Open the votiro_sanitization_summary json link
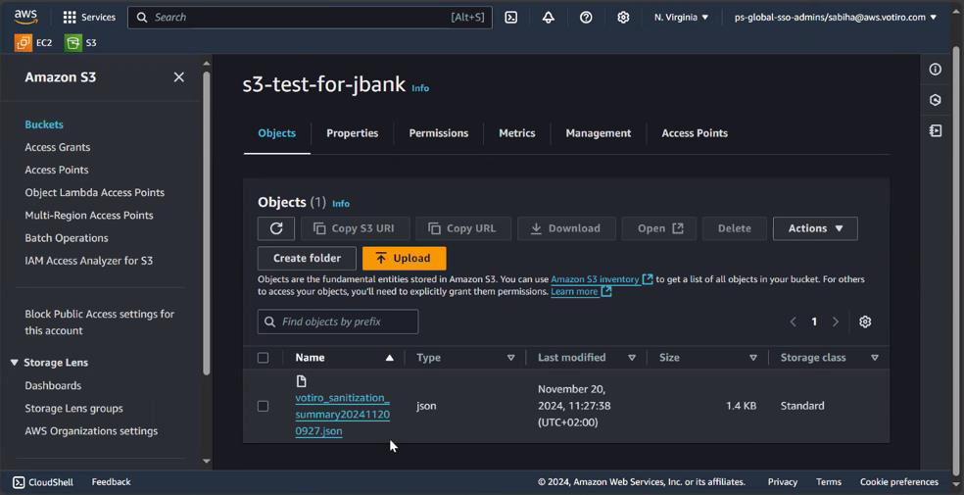 pyautogui.click(x=343, y=415)
